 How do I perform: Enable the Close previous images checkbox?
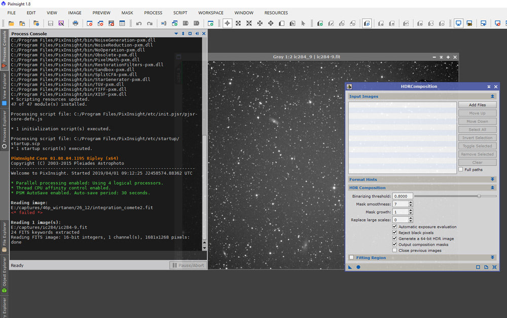point(394,251)
